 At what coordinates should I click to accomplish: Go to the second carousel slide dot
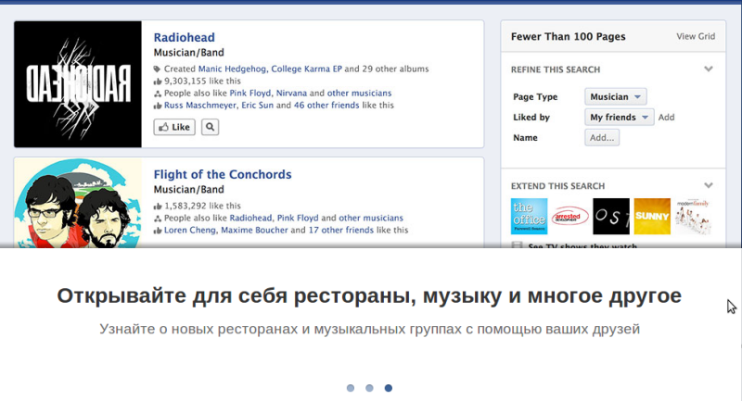pyautogui.click(x=369, y=388)
